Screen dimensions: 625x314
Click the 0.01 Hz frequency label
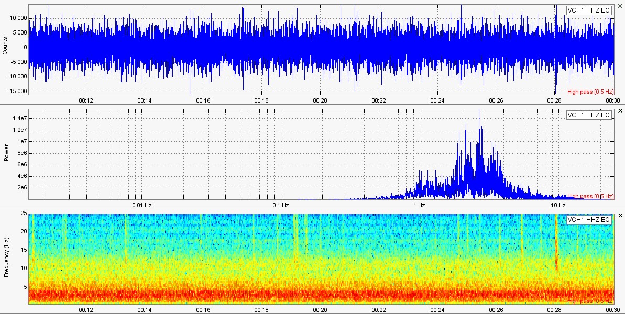[142, 205]
